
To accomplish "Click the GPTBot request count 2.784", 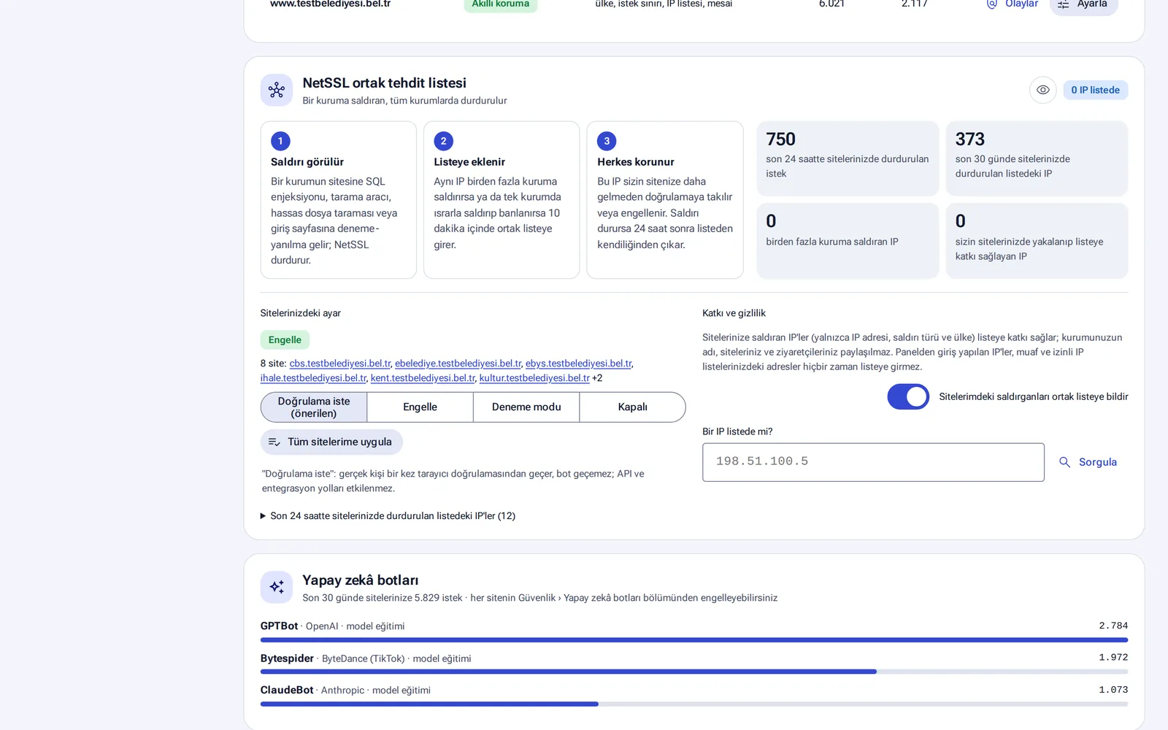I will (1113, 626).
